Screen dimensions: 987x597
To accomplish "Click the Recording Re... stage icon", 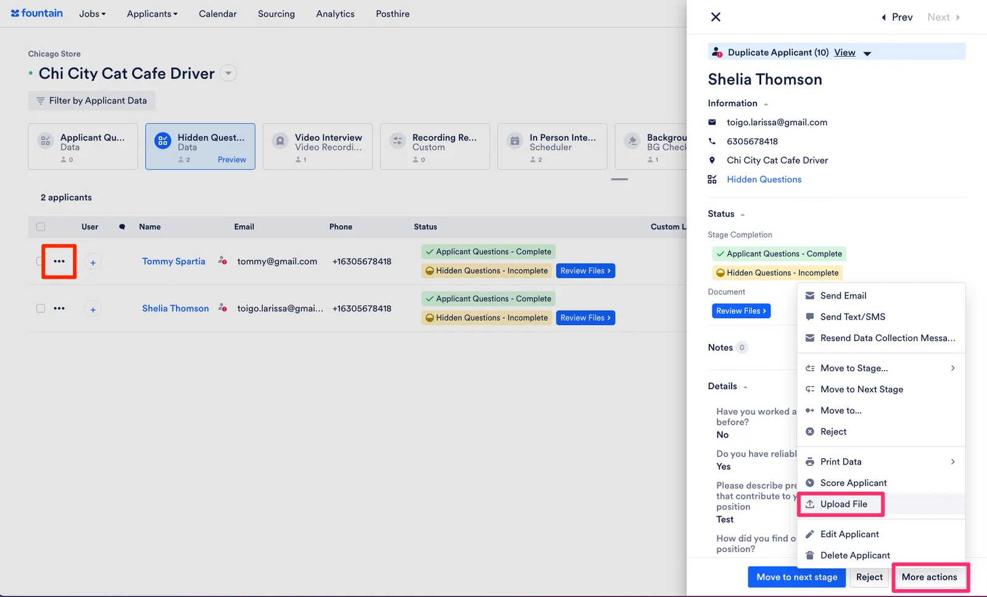I will point(398,141).
